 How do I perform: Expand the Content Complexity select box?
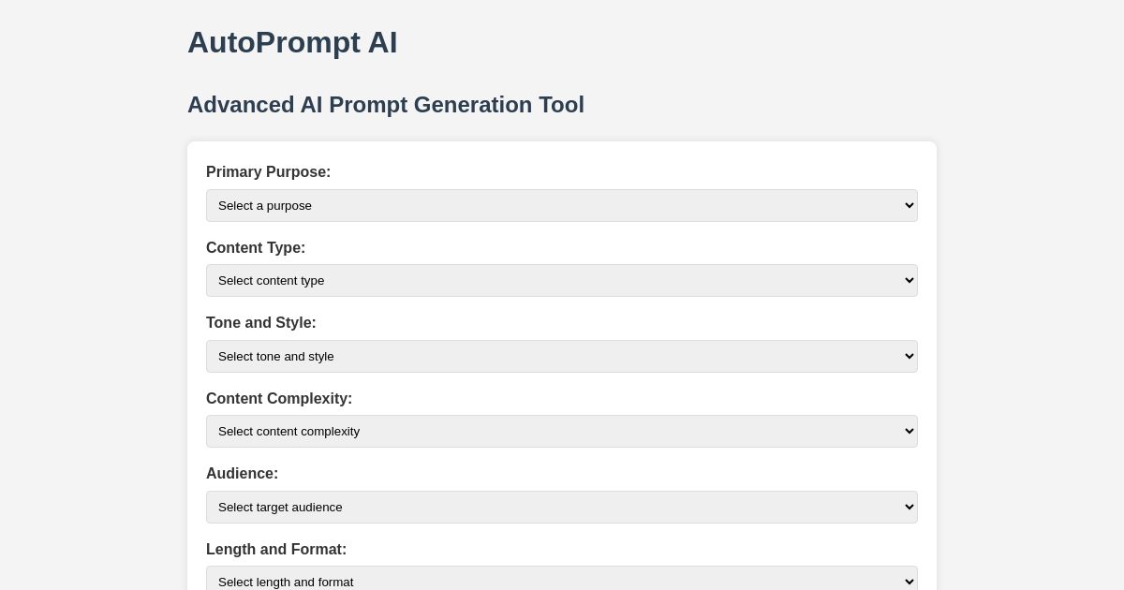coord(561,431)
